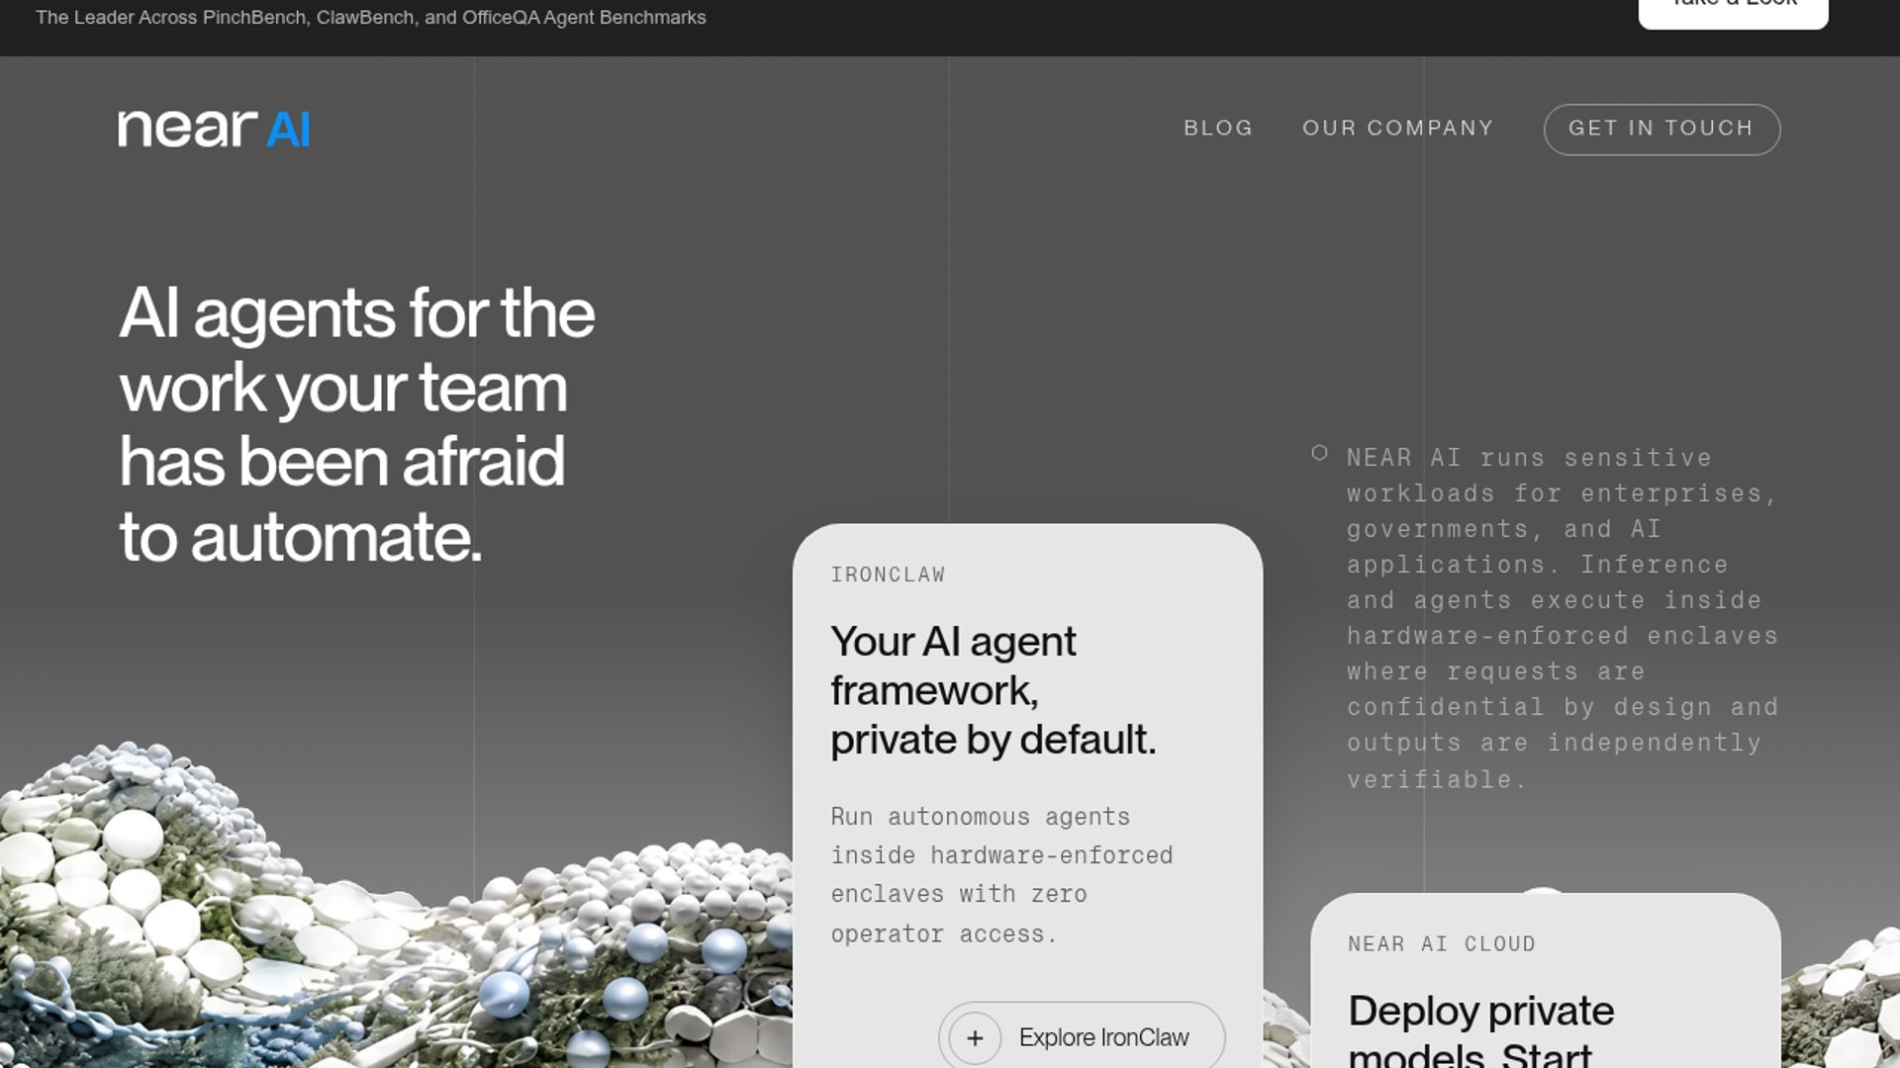Click the NEAR AI CLOUD card label

coord(1441,943)
